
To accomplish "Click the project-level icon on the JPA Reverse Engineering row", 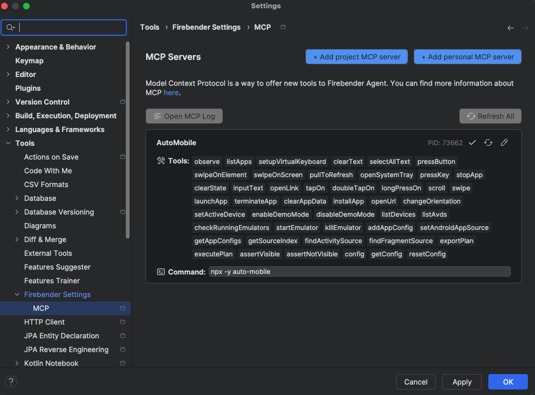I will pyautogui.click(x=122, y=349).
